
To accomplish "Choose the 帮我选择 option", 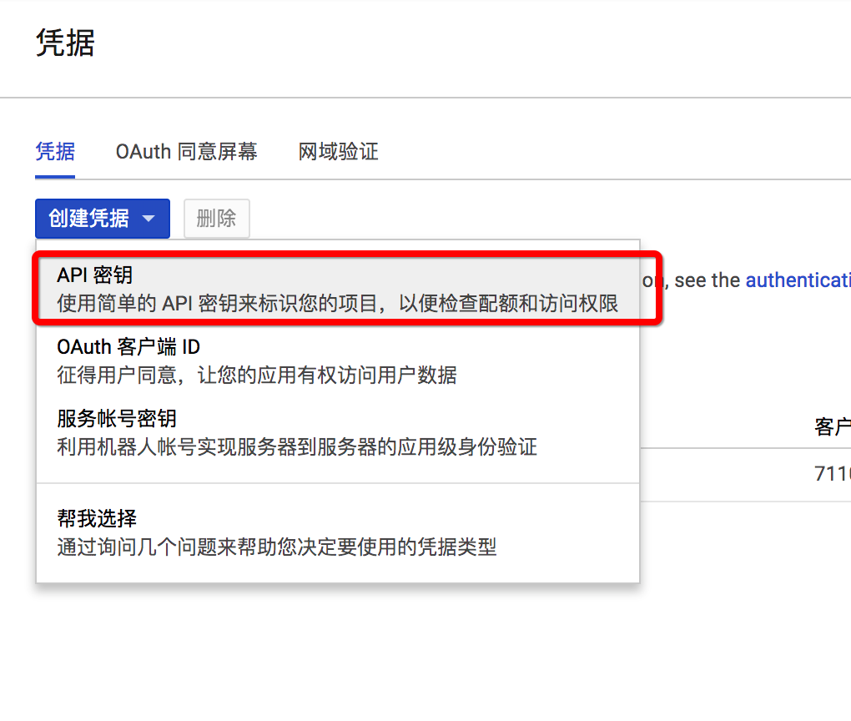I will point(338,532).
